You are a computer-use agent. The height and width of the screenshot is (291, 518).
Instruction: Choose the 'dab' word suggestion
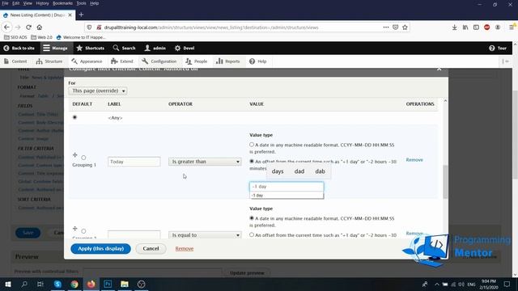point(321,171)
